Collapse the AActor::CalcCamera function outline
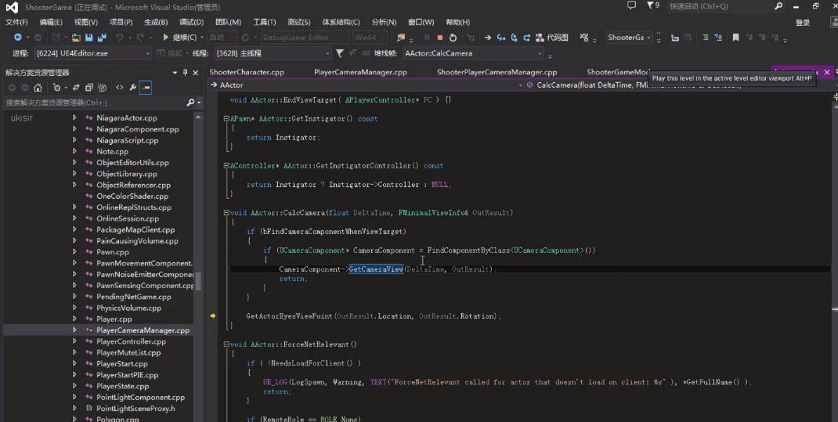 coord(226,213)
